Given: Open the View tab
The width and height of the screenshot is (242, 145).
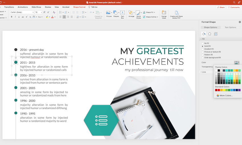Looking at the screenshot, I should pos(57,7).
